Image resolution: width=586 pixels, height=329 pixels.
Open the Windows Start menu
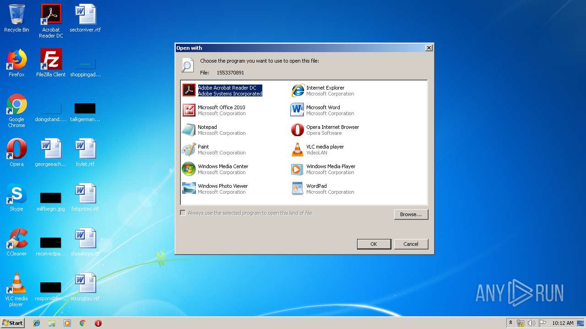click(x=13, y=323)
